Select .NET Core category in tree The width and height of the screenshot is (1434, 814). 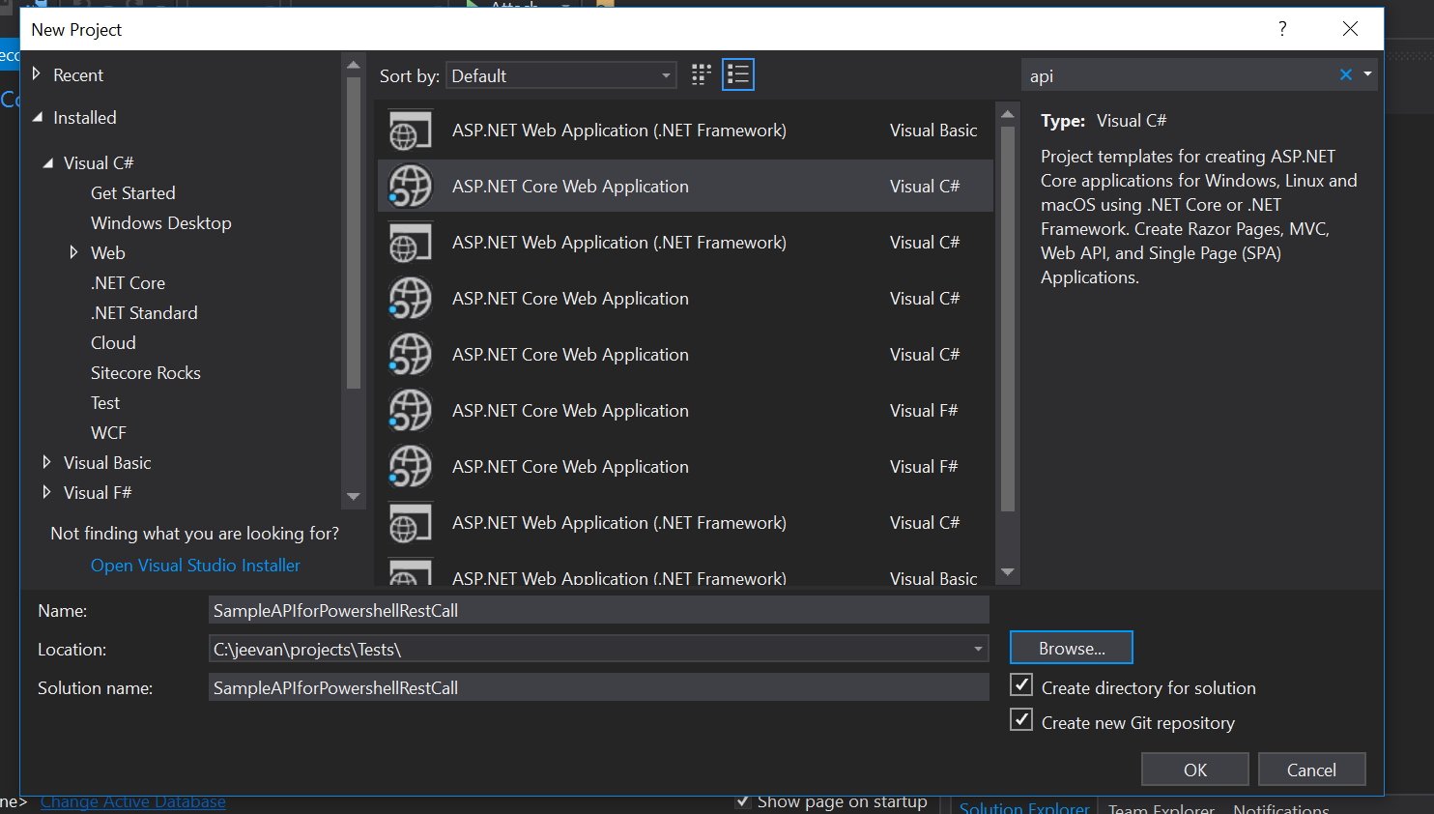coord(128,283)
